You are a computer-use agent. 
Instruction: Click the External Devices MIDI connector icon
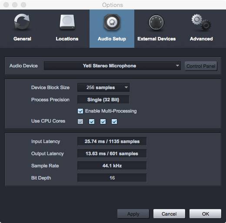point(156,23)
